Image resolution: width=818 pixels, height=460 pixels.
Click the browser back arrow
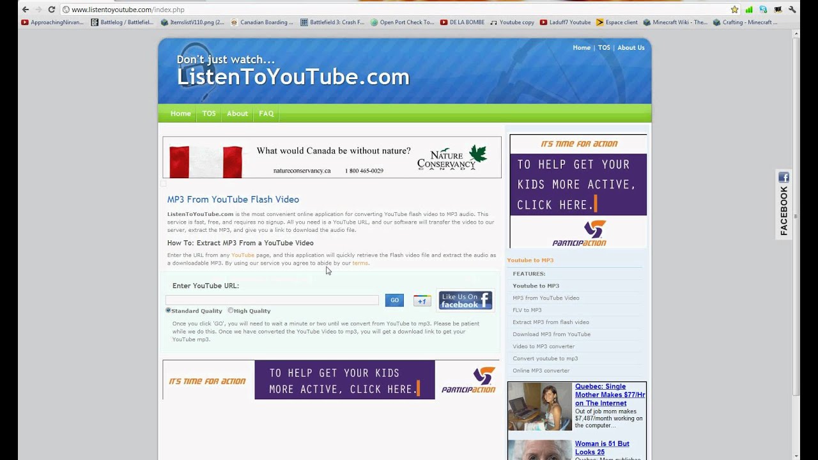26,10
